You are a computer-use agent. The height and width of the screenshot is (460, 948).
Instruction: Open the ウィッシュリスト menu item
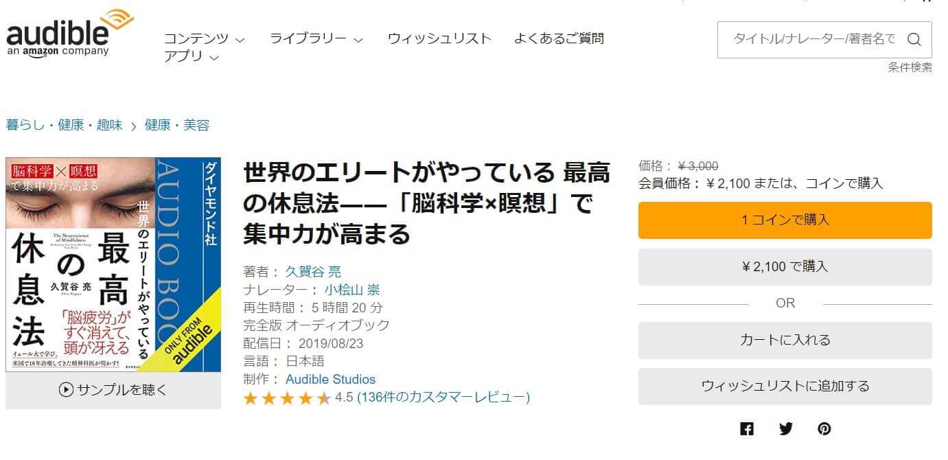439,38
